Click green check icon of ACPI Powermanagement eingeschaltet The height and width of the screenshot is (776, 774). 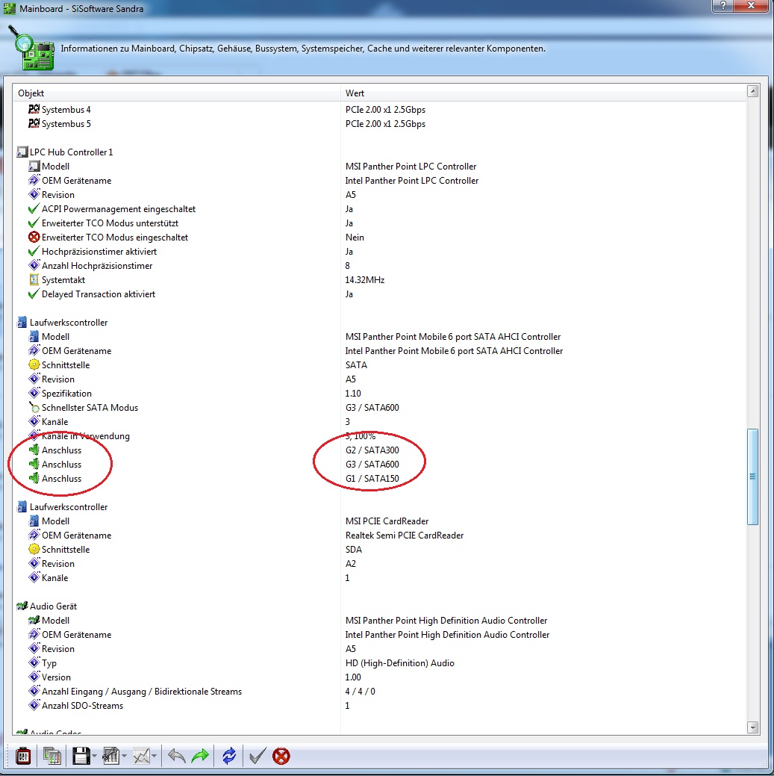tap(34, 209)
